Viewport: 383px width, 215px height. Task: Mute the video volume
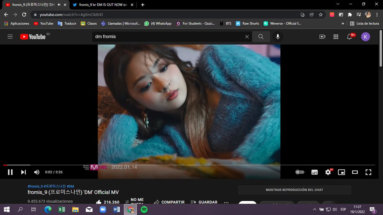pos(37,172)
